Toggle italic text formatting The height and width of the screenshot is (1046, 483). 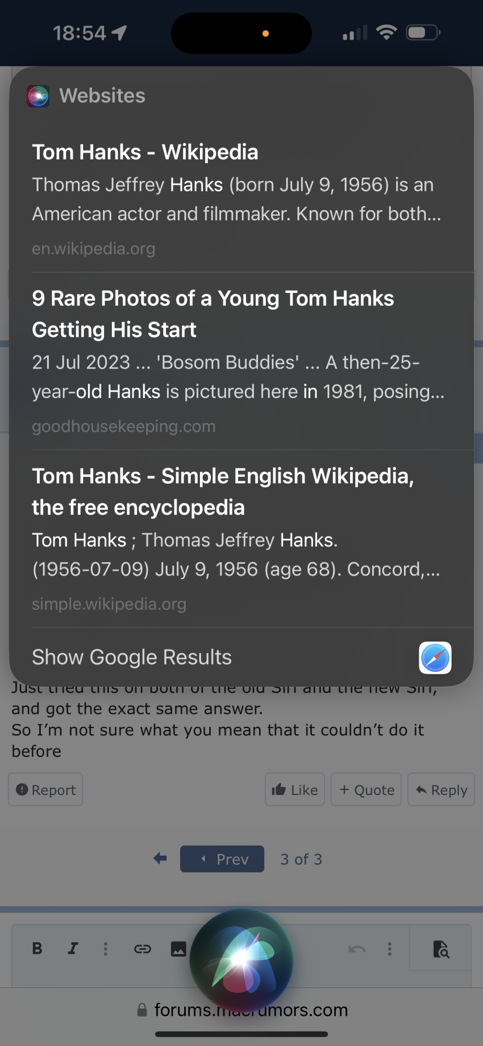point(73,949)
